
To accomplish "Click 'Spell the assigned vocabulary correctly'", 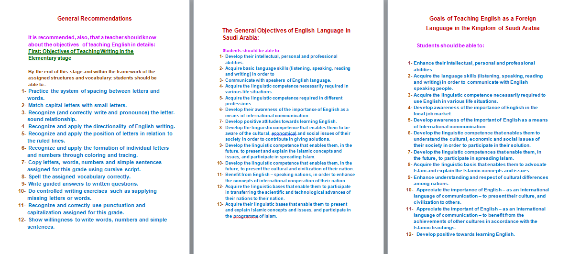I will tap(79, 177).
